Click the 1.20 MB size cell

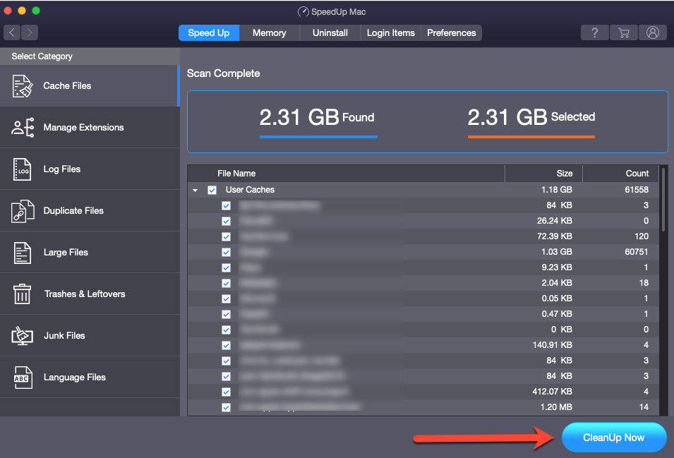[556, 407]
